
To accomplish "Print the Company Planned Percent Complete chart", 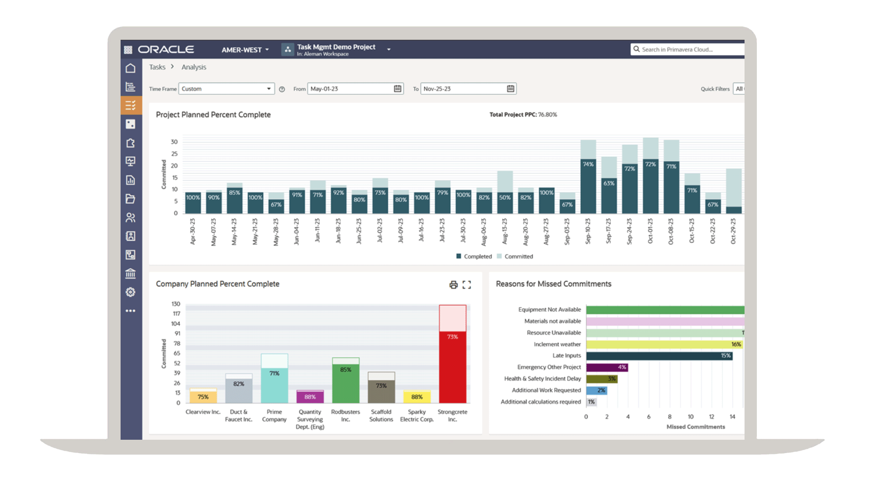I will 453,285.
